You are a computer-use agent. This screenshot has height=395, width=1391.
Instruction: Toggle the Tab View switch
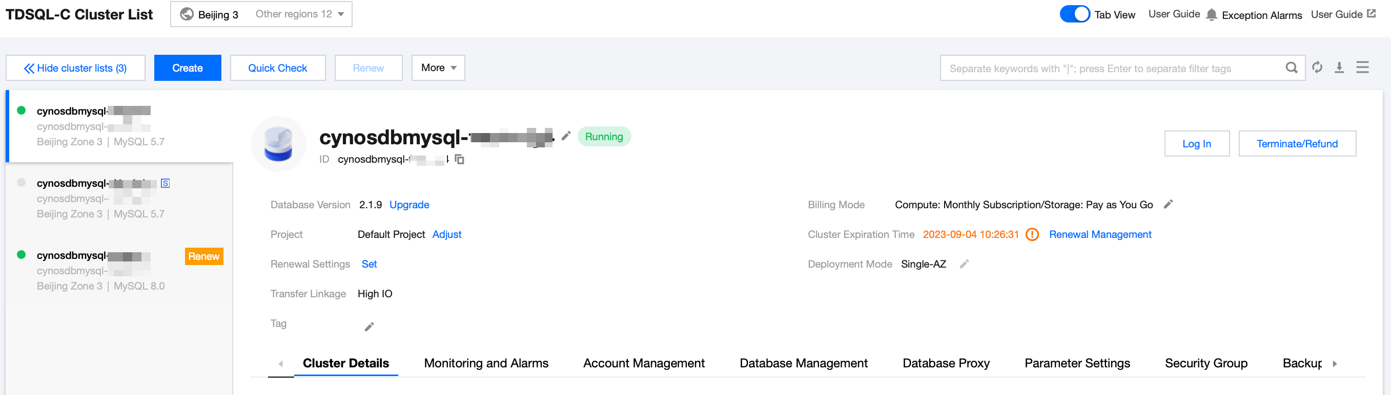[x=1074, y=14]
